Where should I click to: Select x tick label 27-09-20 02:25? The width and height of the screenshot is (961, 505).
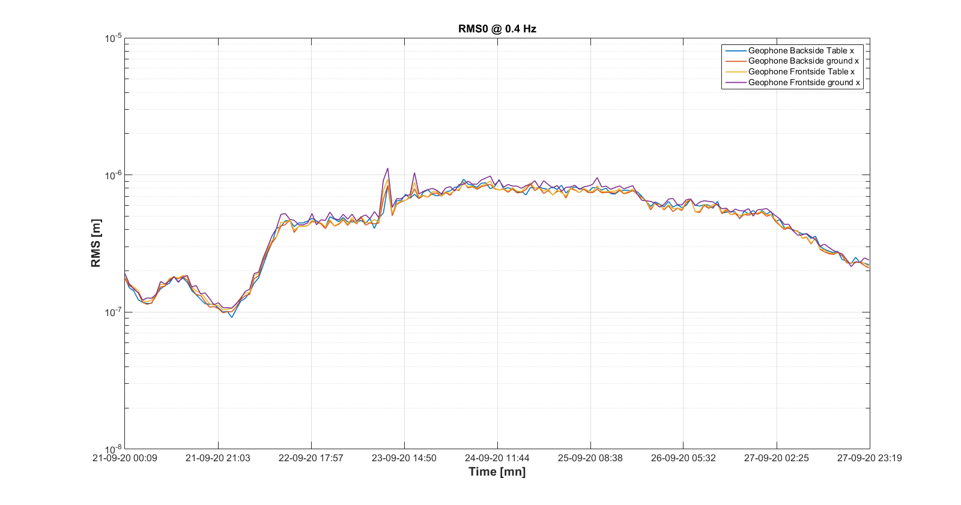pyautogui.click(x=777, y=458)
